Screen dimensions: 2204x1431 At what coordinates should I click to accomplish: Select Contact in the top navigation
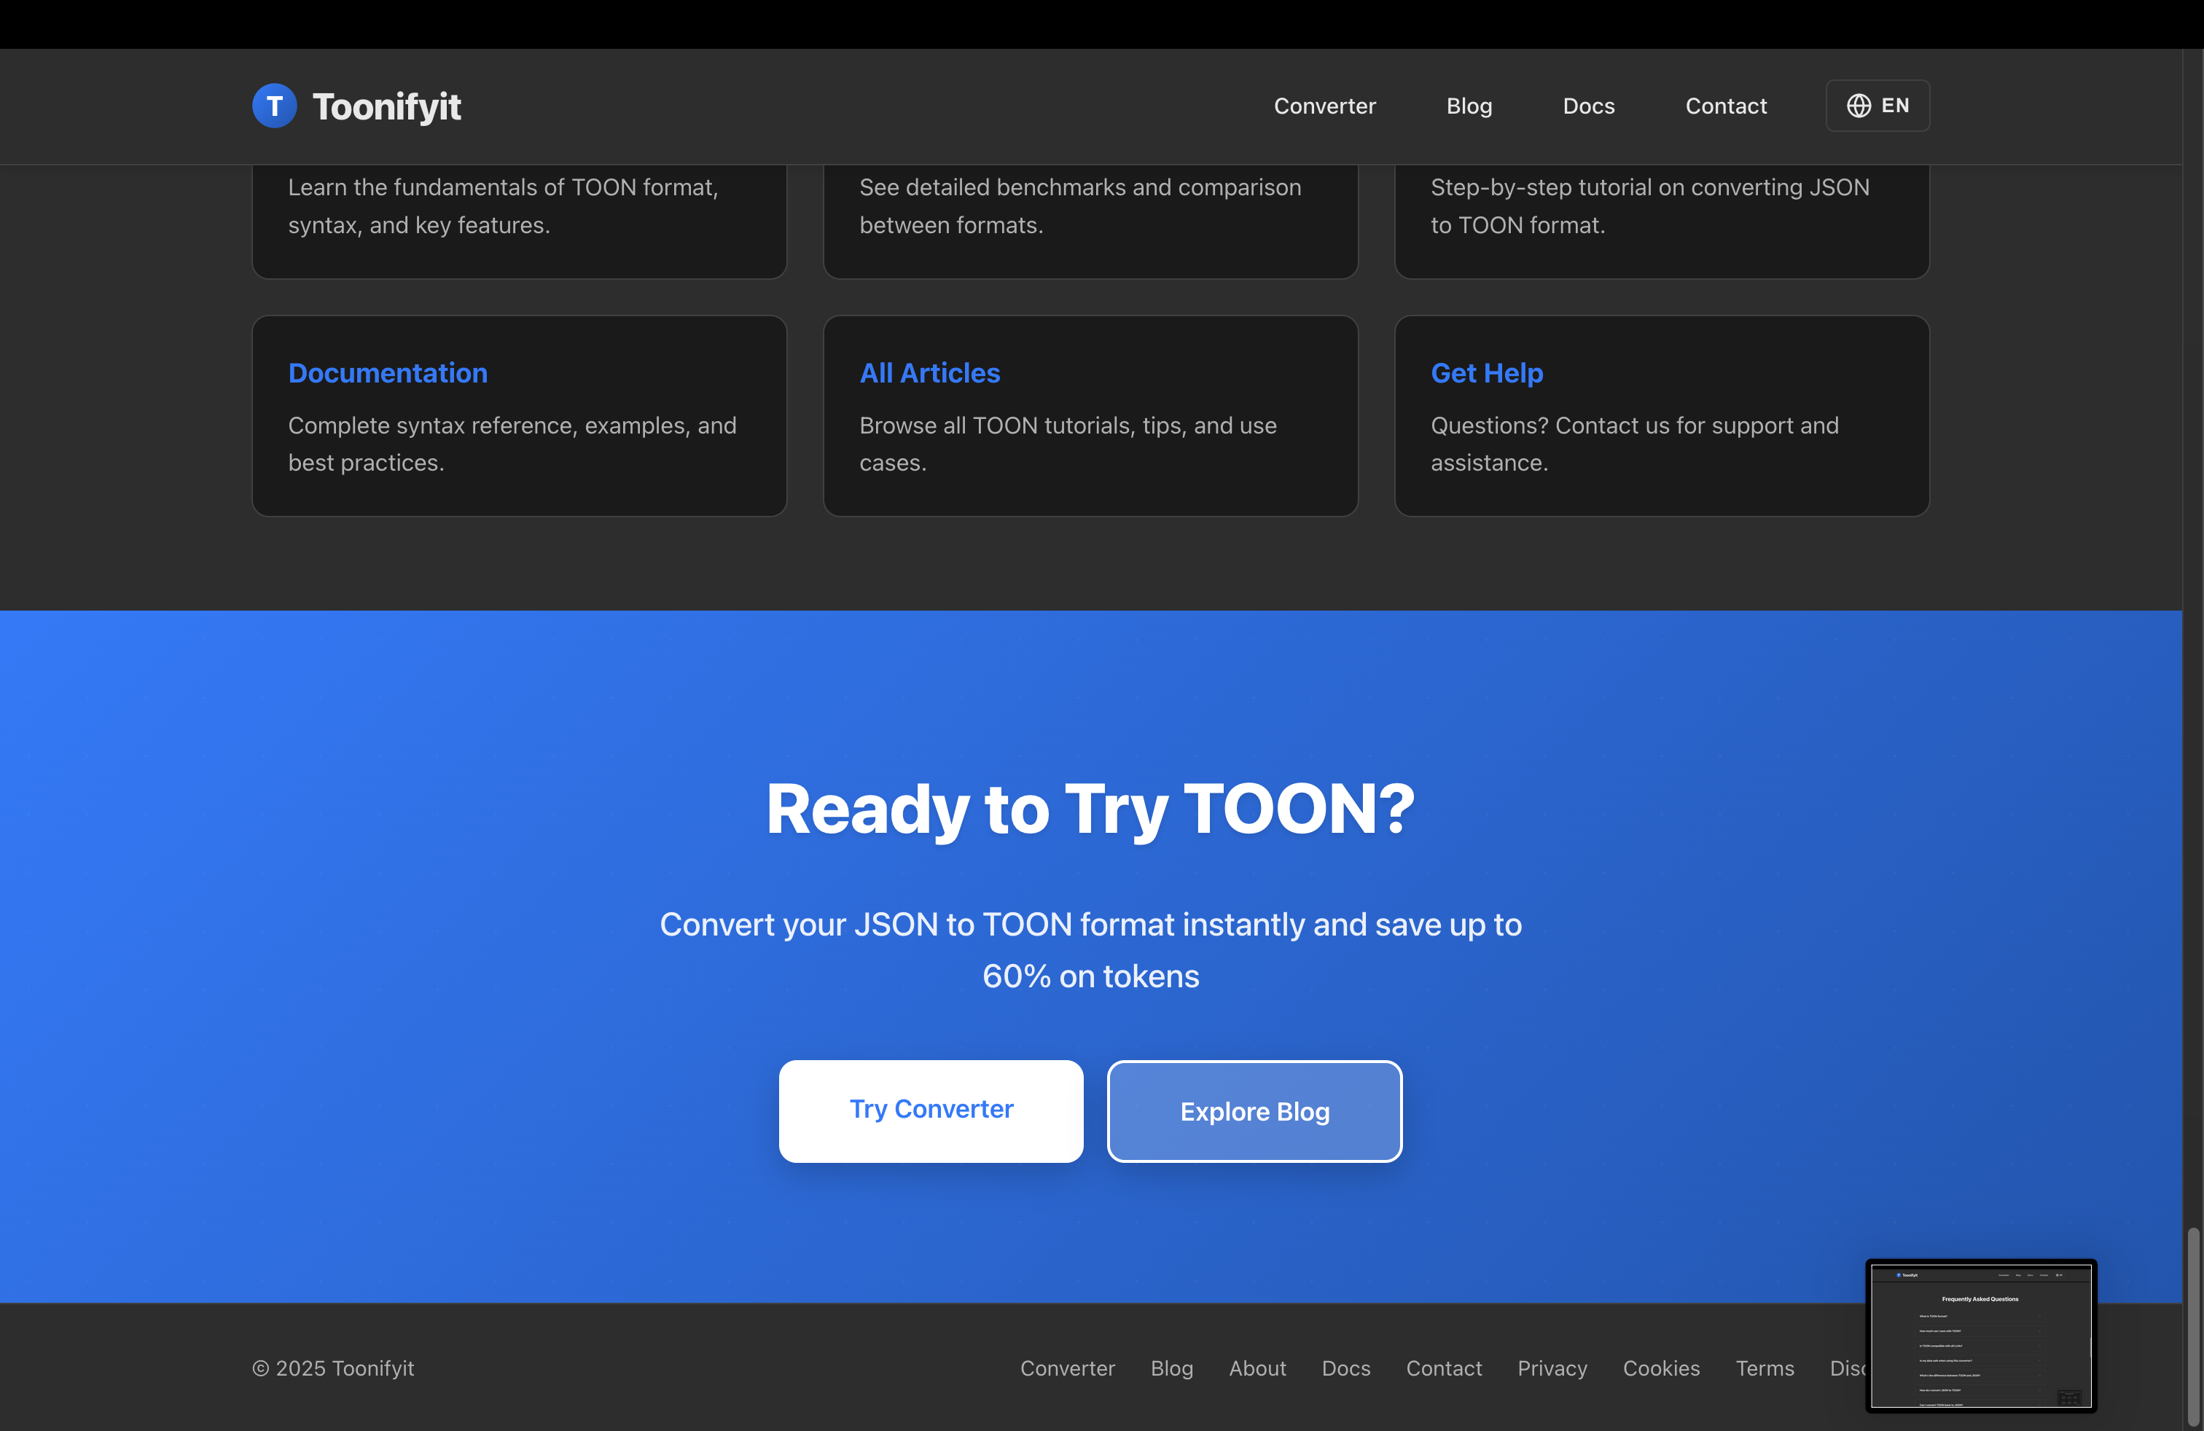tap(1725, 106)
